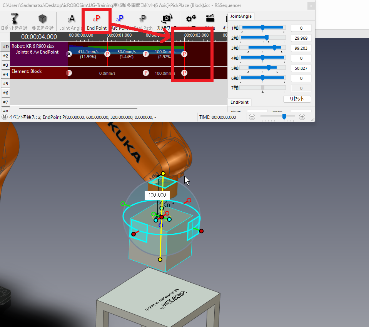This screenshot has width=369, height=327.
Task: Click the axis 5 value field
Action: coord(301,68)
